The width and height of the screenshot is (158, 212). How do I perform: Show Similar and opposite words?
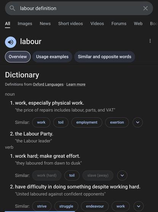point(104,57)
